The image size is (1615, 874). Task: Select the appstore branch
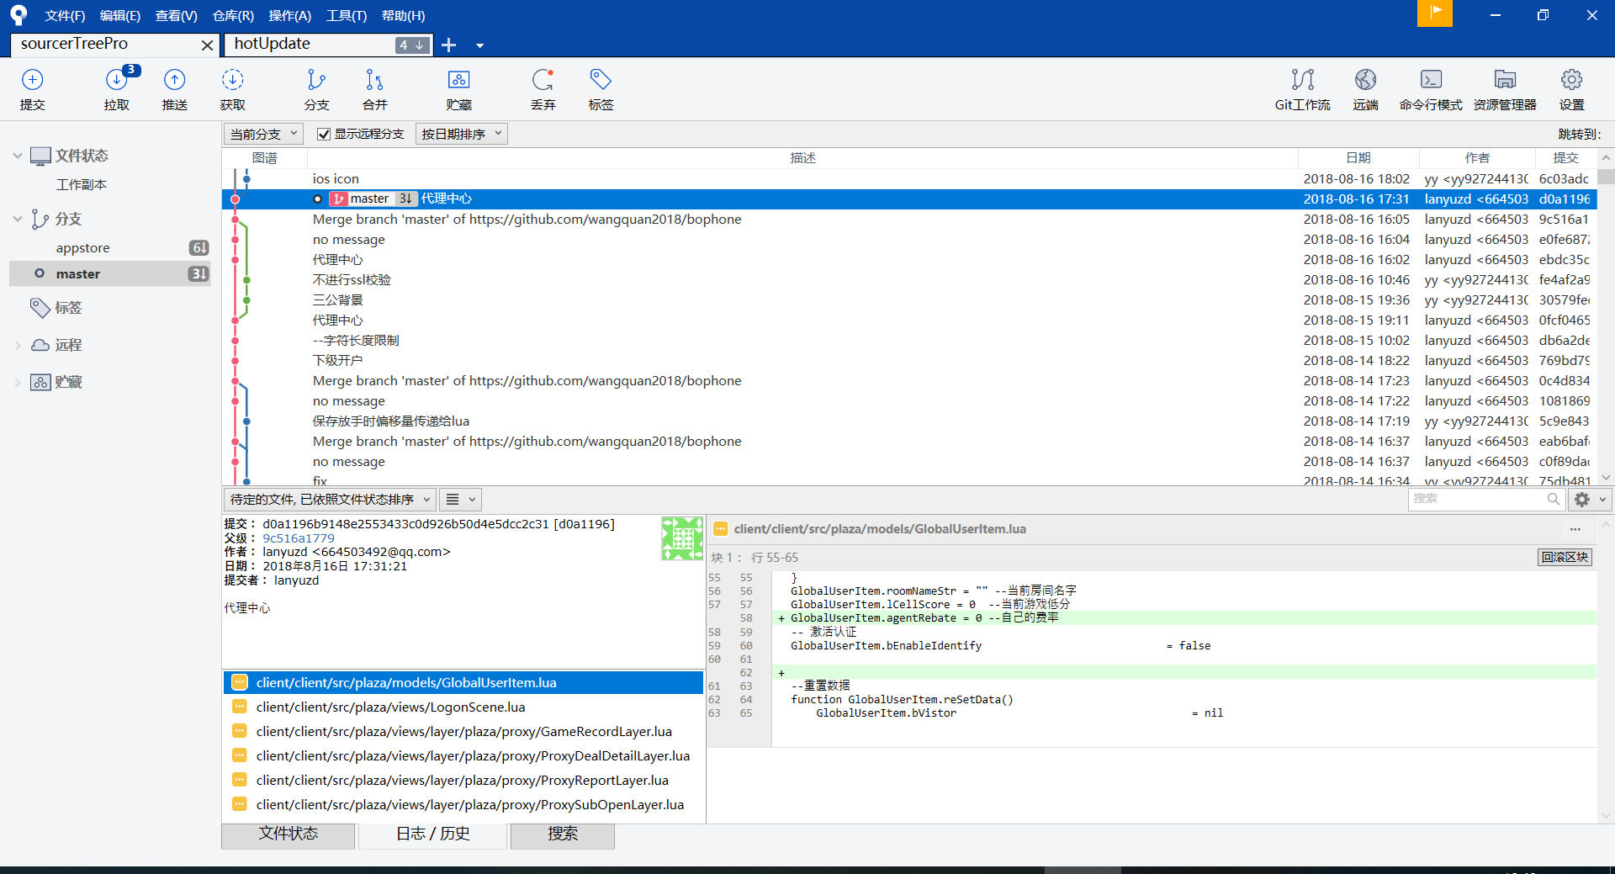tap(82, 248)
